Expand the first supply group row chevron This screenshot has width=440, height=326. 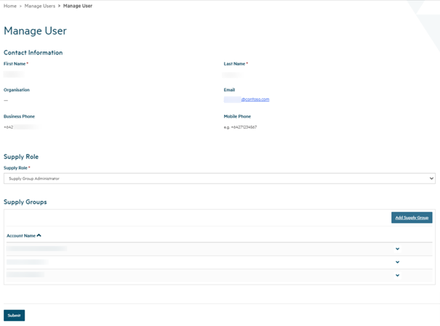[397, 249]
